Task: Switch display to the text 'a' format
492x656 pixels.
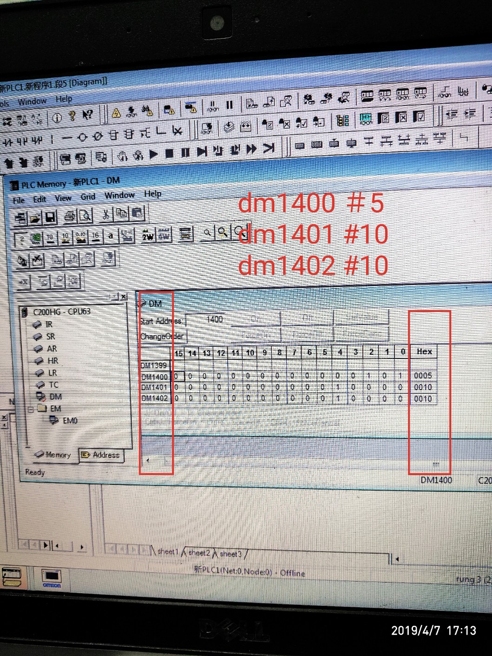Action: click(x=111, y=236)
